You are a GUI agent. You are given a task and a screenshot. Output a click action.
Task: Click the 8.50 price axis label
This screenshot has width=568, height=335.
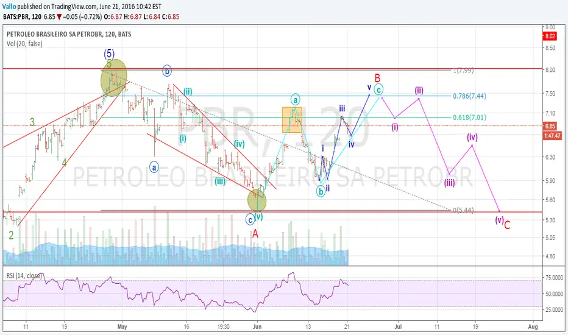[x=550, y=48]
